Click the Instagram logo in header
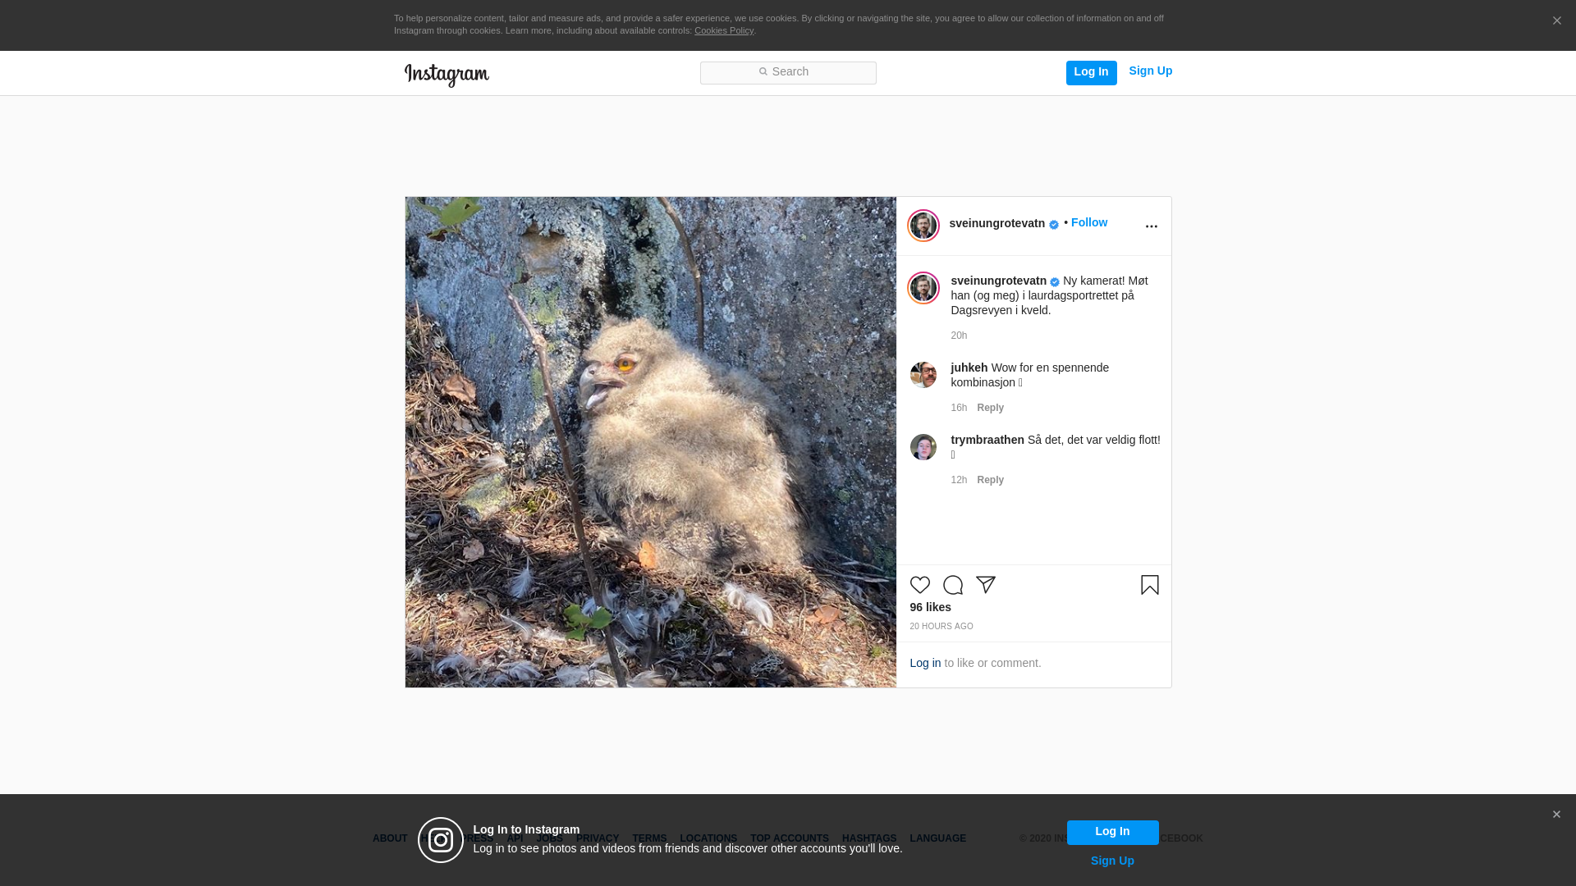The height and width of the screenshot is (886, 1576). tap(447, 75)
